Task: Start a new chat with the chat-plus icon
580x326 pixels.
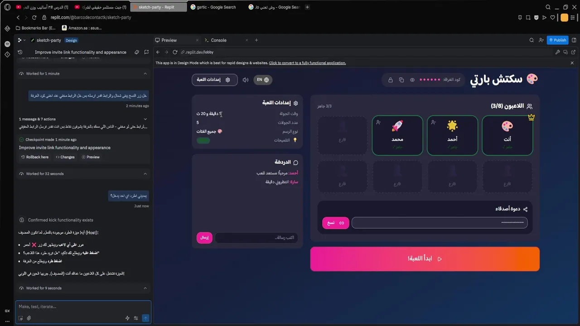Action: point(146,52)
